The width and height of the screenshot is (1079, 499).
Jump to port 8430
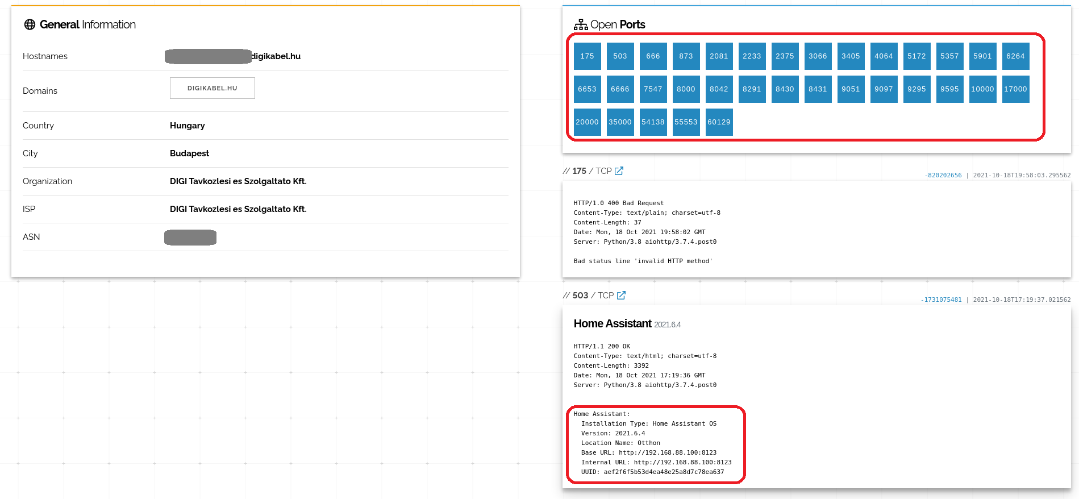(785, 89)
